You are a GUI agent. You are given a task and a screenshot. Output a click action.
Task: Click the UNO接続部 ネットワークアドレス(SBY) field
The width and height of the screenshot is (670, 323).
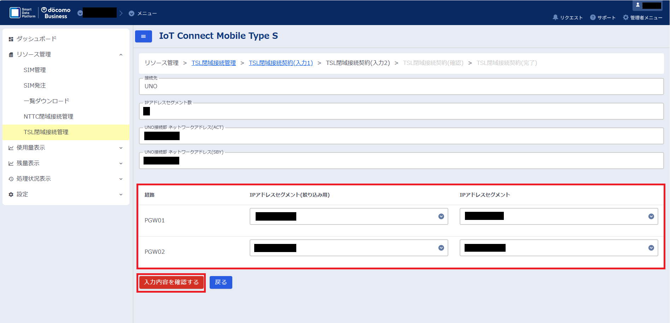pyautogui.click(x=401, y=161)
